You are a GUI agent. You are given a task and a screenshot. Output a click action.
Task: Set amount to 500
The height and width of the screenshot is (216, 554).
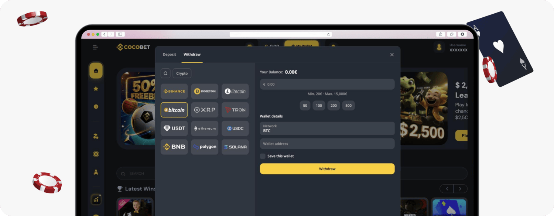pyautogui.click(x=349, y=106)
